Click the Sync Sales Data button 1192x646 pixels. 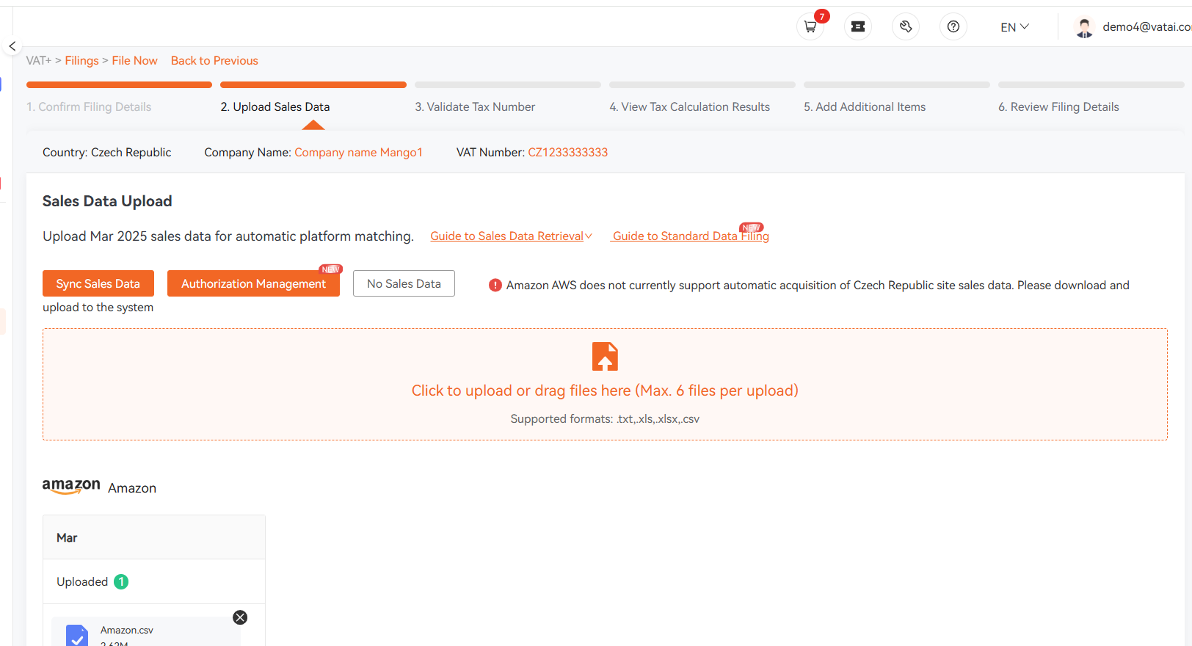click(98, 283)
